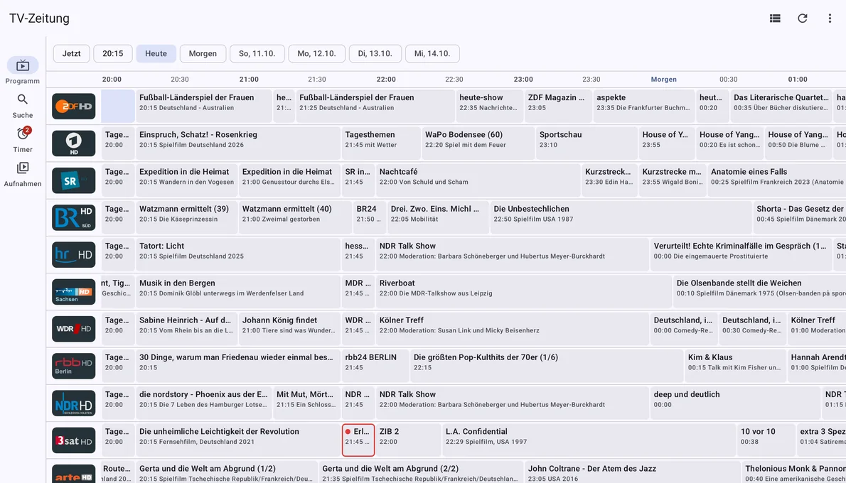Open L.A. Confidential on 3sat
This screenshot has width=846, height=483.
(x=589, y=441)
